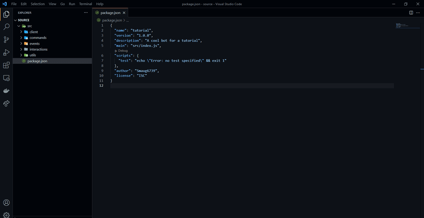Viewport: 424px width, 218px height.
Task: Click the "scripts" key text
Action: (124, 56)
